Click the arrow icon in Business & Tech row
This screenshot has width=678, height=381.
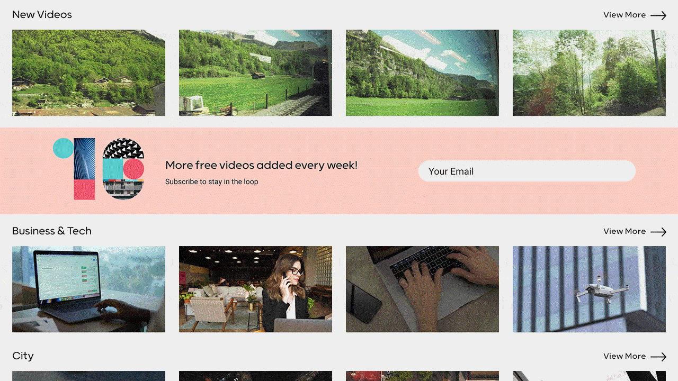tap(658, 232)
